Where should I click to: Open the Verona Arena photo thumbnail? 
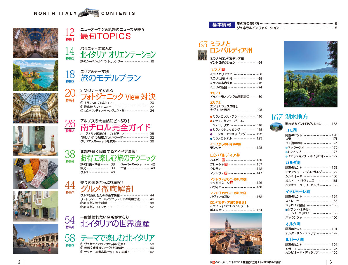(36, 239)
